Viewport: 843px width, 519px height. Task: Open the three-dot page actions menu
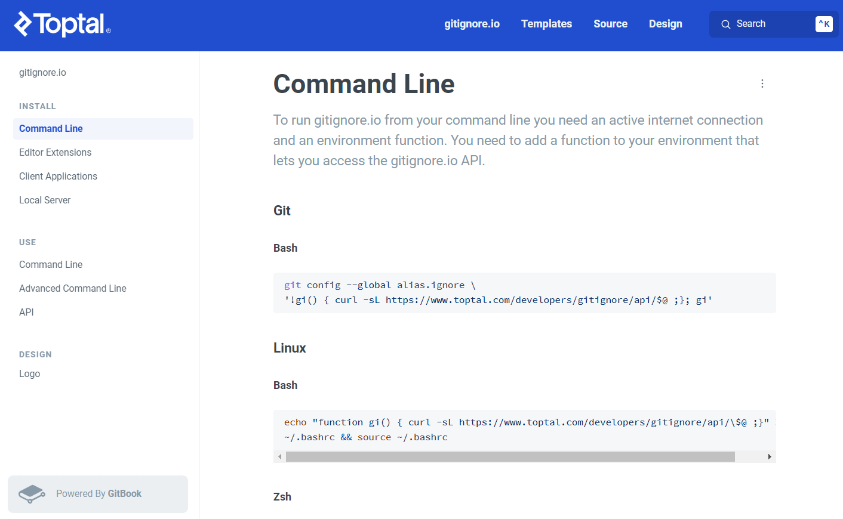[x=762, y=84]
